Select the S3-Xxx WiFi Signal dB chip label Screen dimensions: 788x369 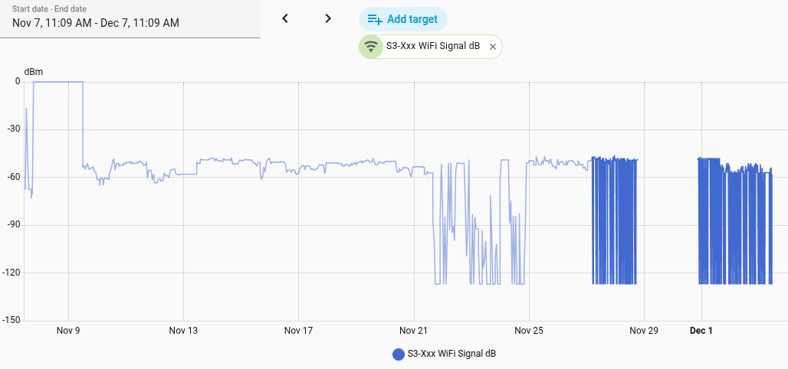[x=432, y=47]
